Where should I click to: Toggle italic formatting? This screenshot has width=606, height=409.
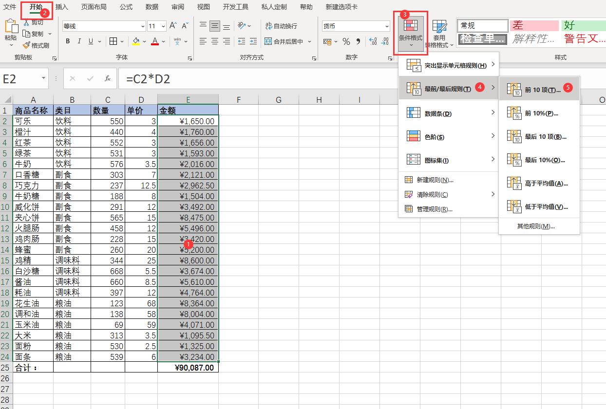[x=79, y=41]
